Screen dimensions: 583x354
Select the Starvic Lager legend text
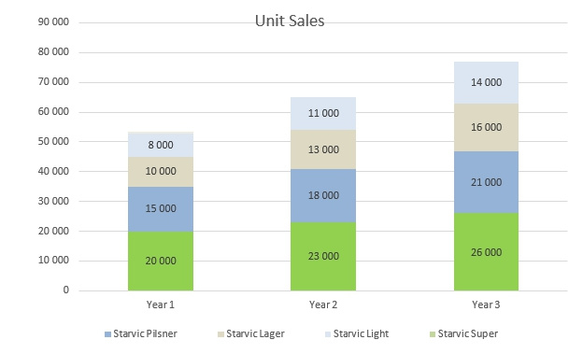pos(255,334)
